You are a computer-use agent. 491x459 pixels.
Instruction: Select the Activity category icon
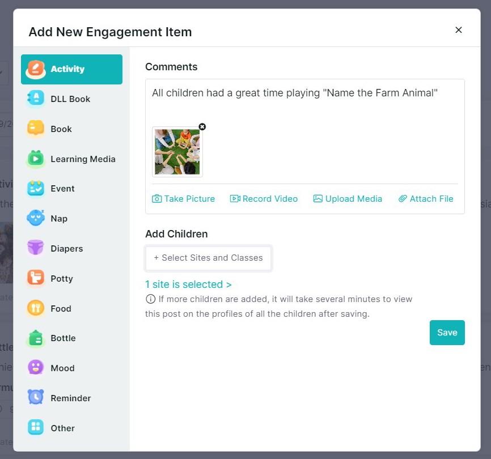[36, 69]
